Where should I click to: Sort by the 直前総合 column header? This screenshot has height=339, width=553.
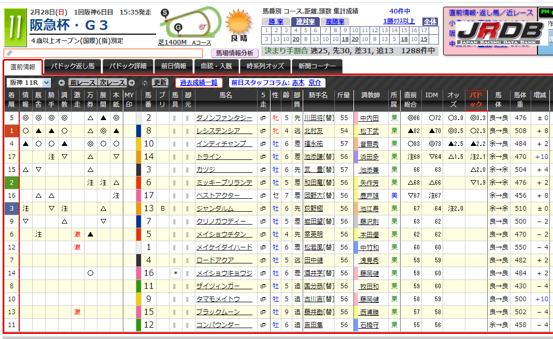(410, 99)
